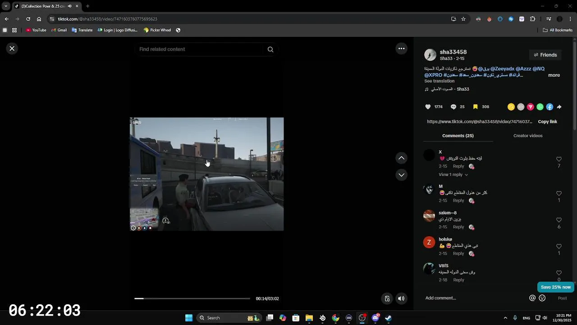Image resolution: width=577 pixels, height=325 pixels.
Task: Click the Post comment button
Action: click(x=562, y=298)
